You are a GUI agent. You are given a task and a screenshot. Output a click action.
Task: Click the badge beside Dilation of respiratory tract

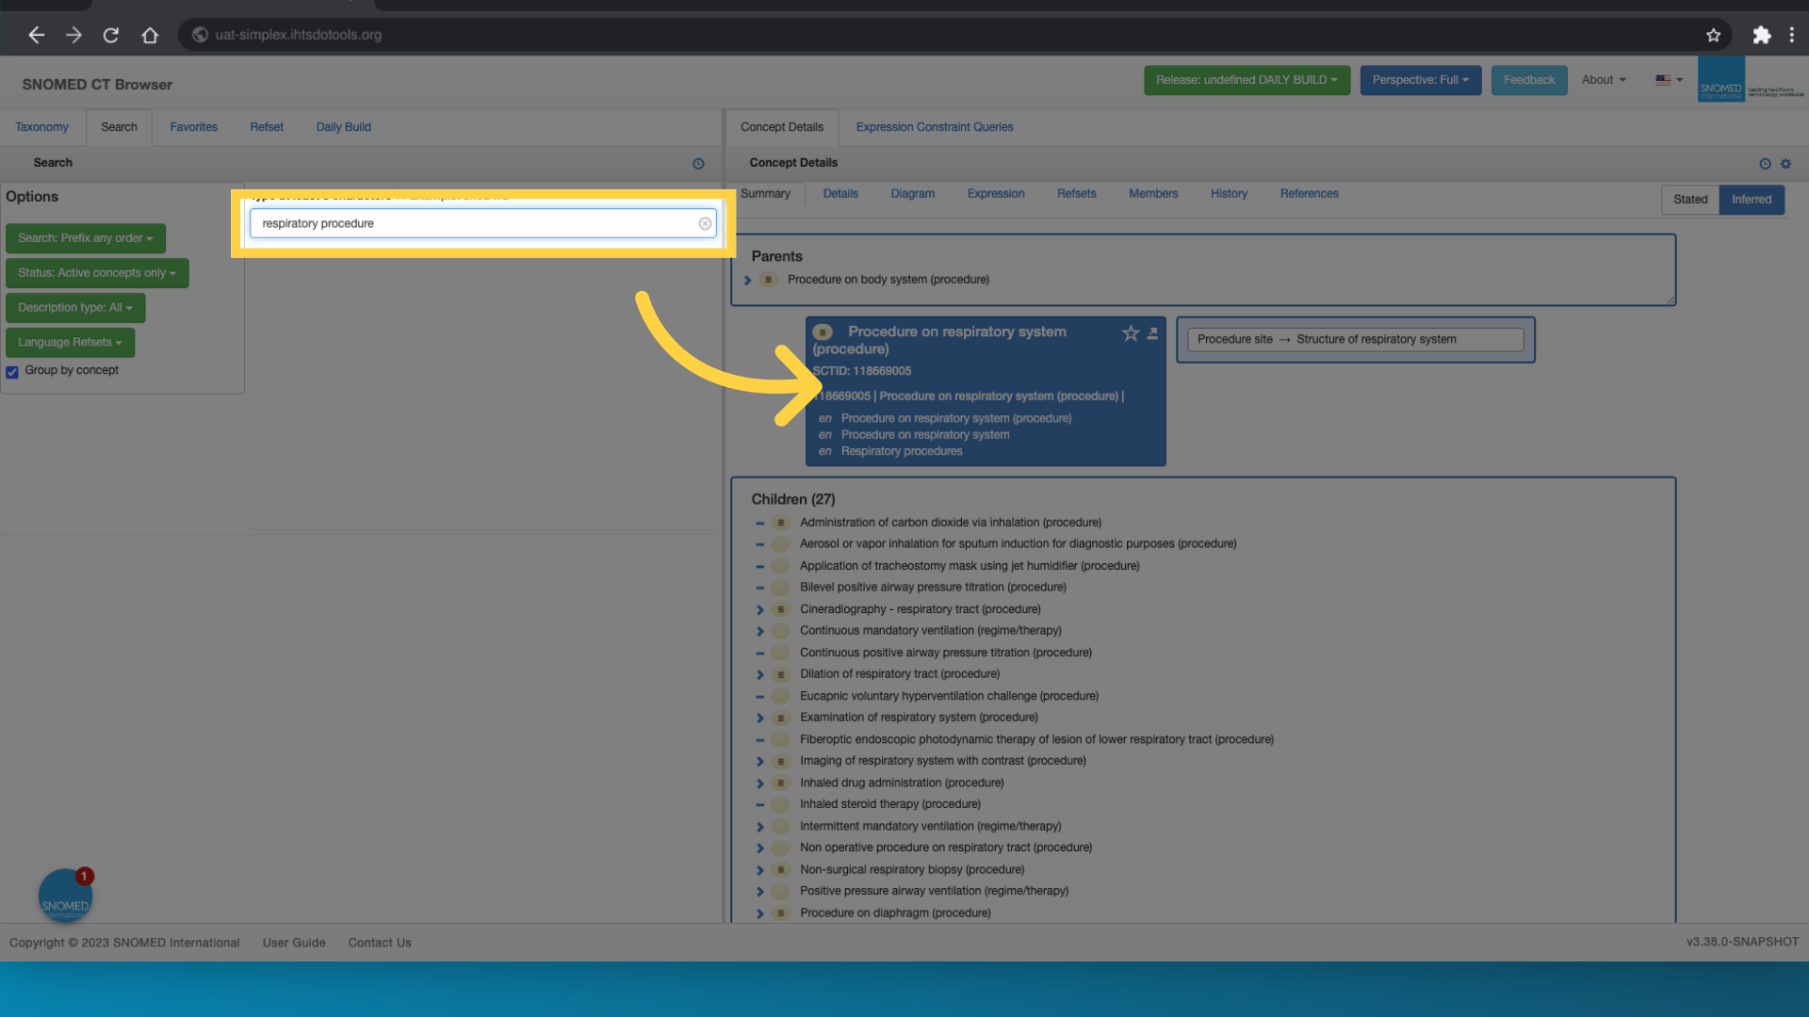pos(780,674)
